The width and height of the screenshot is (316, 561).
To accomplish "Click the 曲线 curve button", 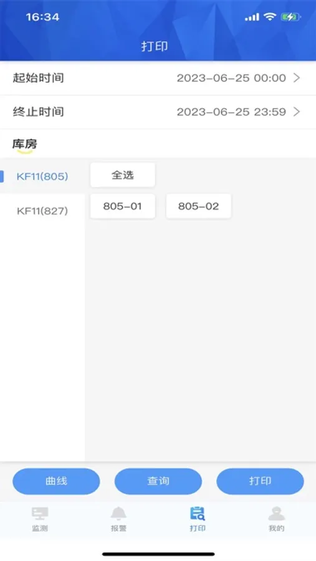I will tap(56, 481).
